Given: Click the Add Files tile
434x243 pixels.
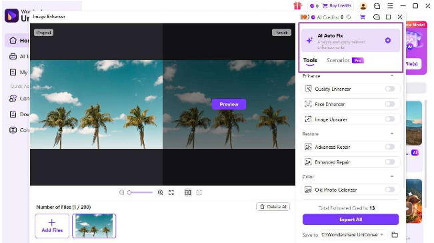Looking at the screenshot, I should (52, 226).
